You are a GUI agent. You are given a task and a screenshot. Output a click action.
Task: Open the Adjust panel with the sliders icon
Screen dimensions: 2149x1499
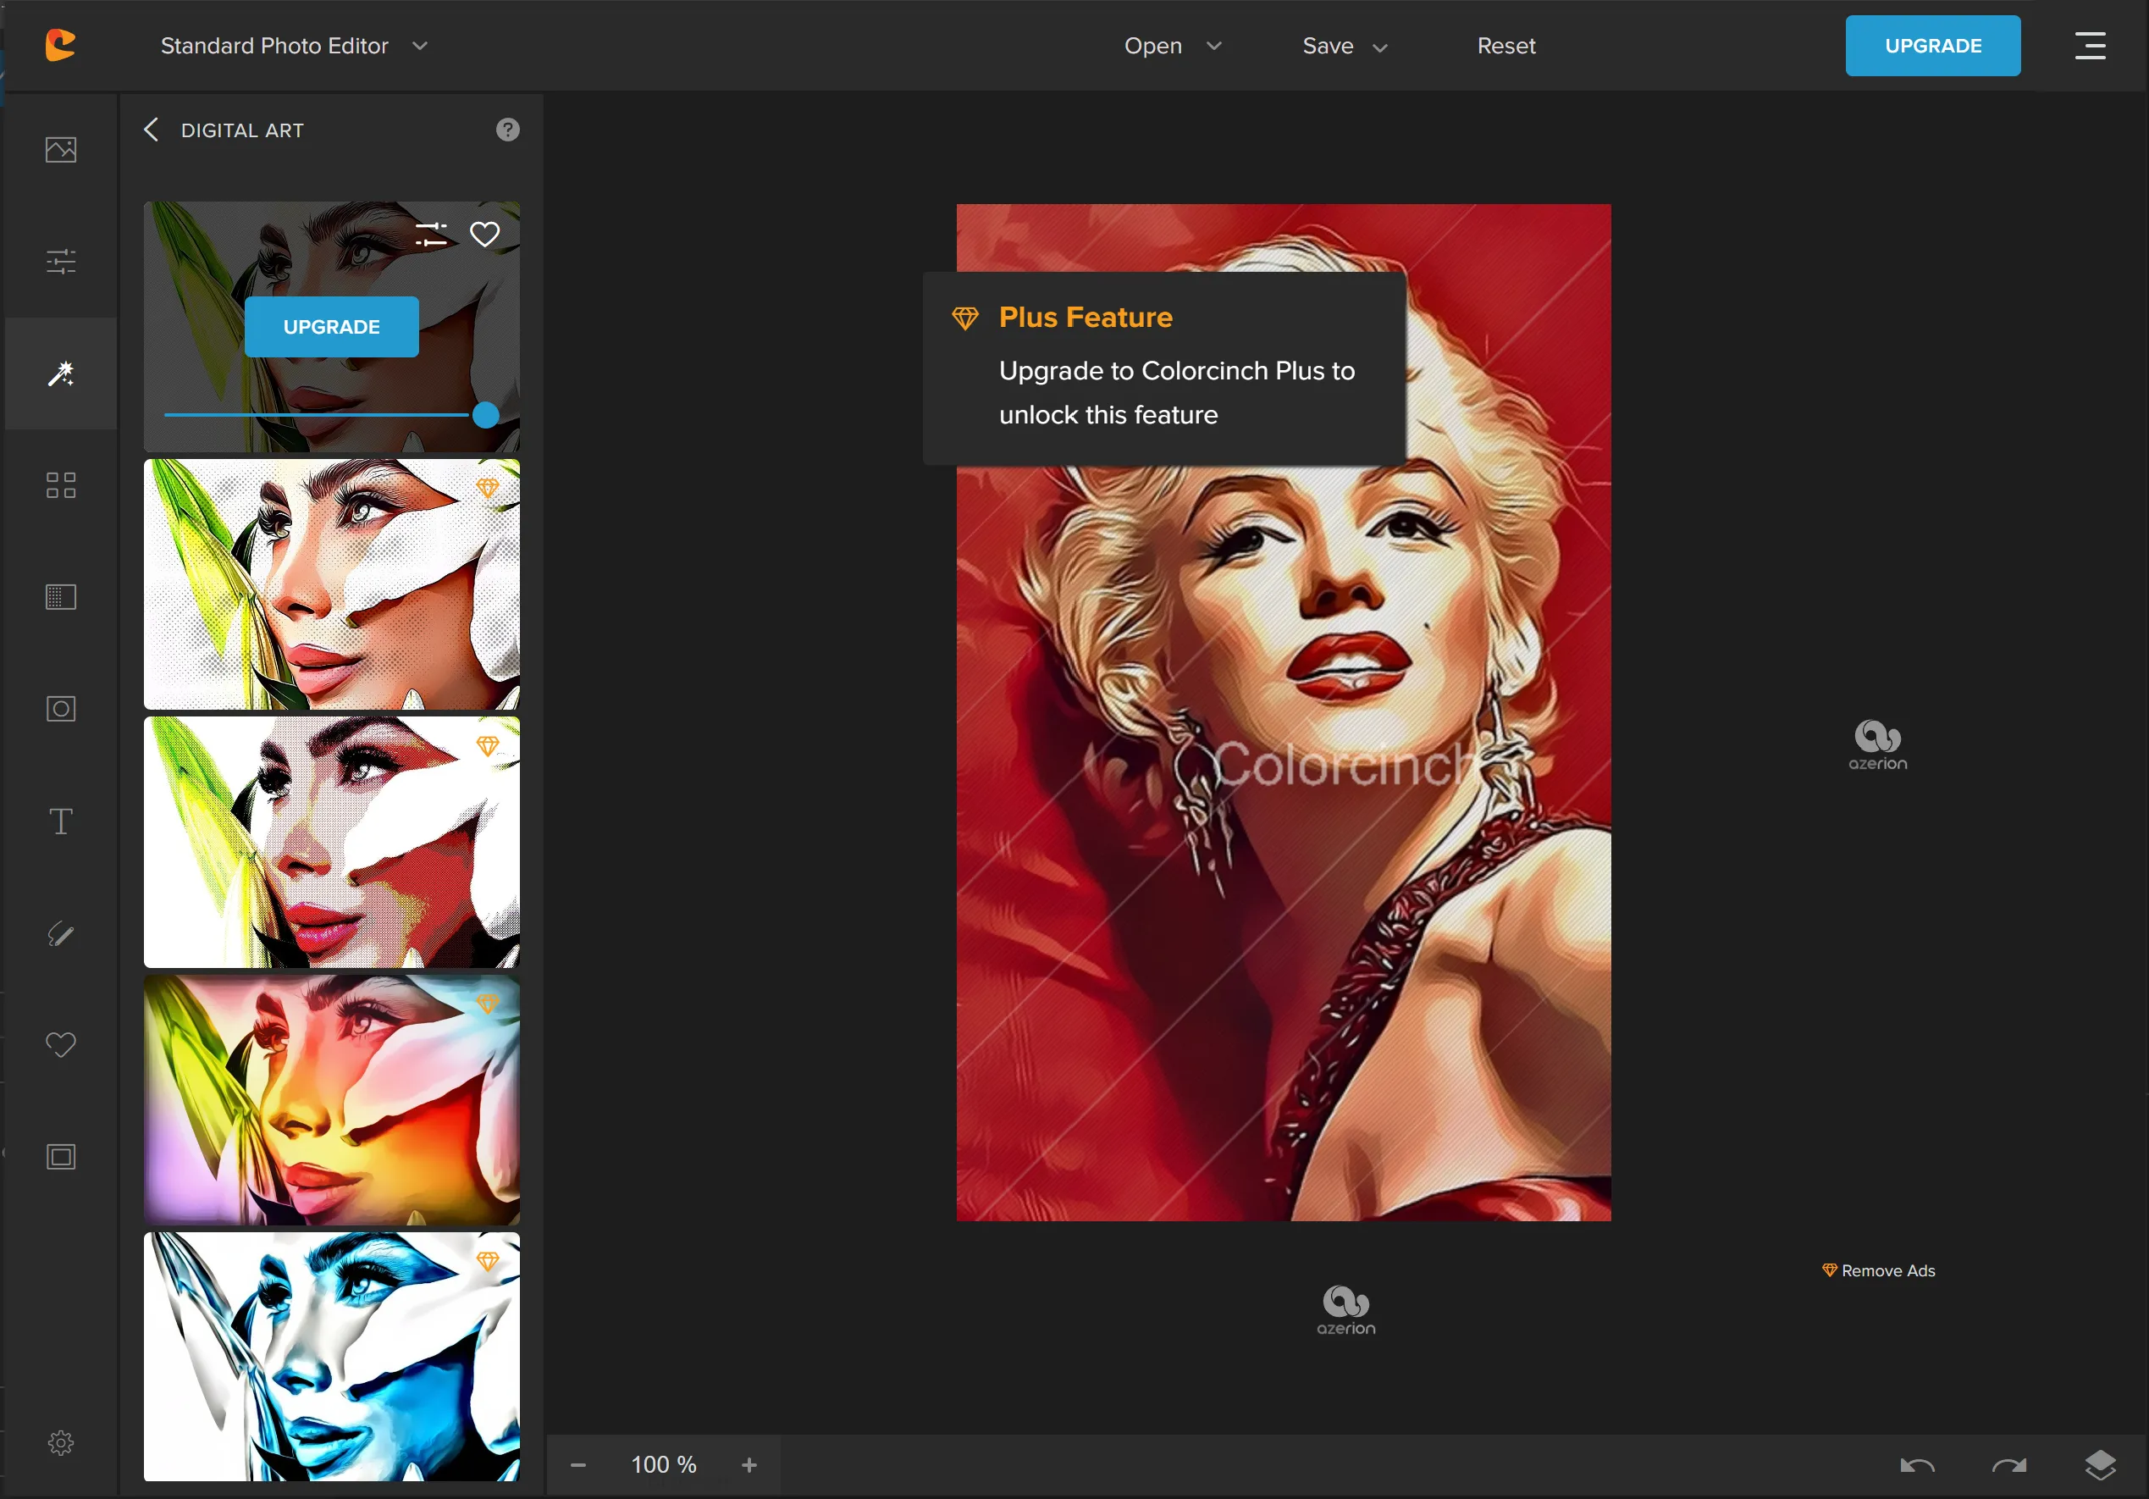point(60,263)
